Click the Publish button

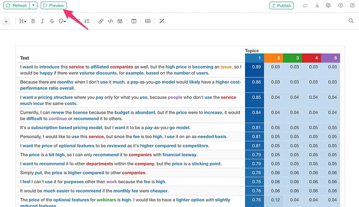[281, 6]
